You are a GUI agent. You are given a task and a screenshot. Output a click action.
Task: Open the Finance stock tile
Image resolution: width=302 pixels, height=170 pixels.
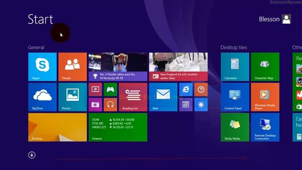tap(118, 127)
